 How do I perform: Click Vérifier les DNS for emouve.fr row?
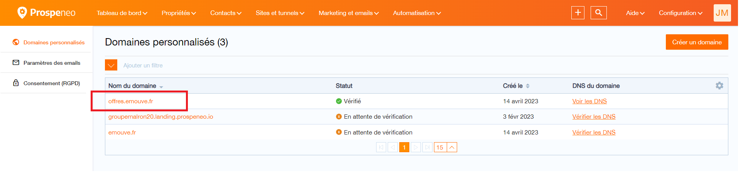click(x=594, y=132)
